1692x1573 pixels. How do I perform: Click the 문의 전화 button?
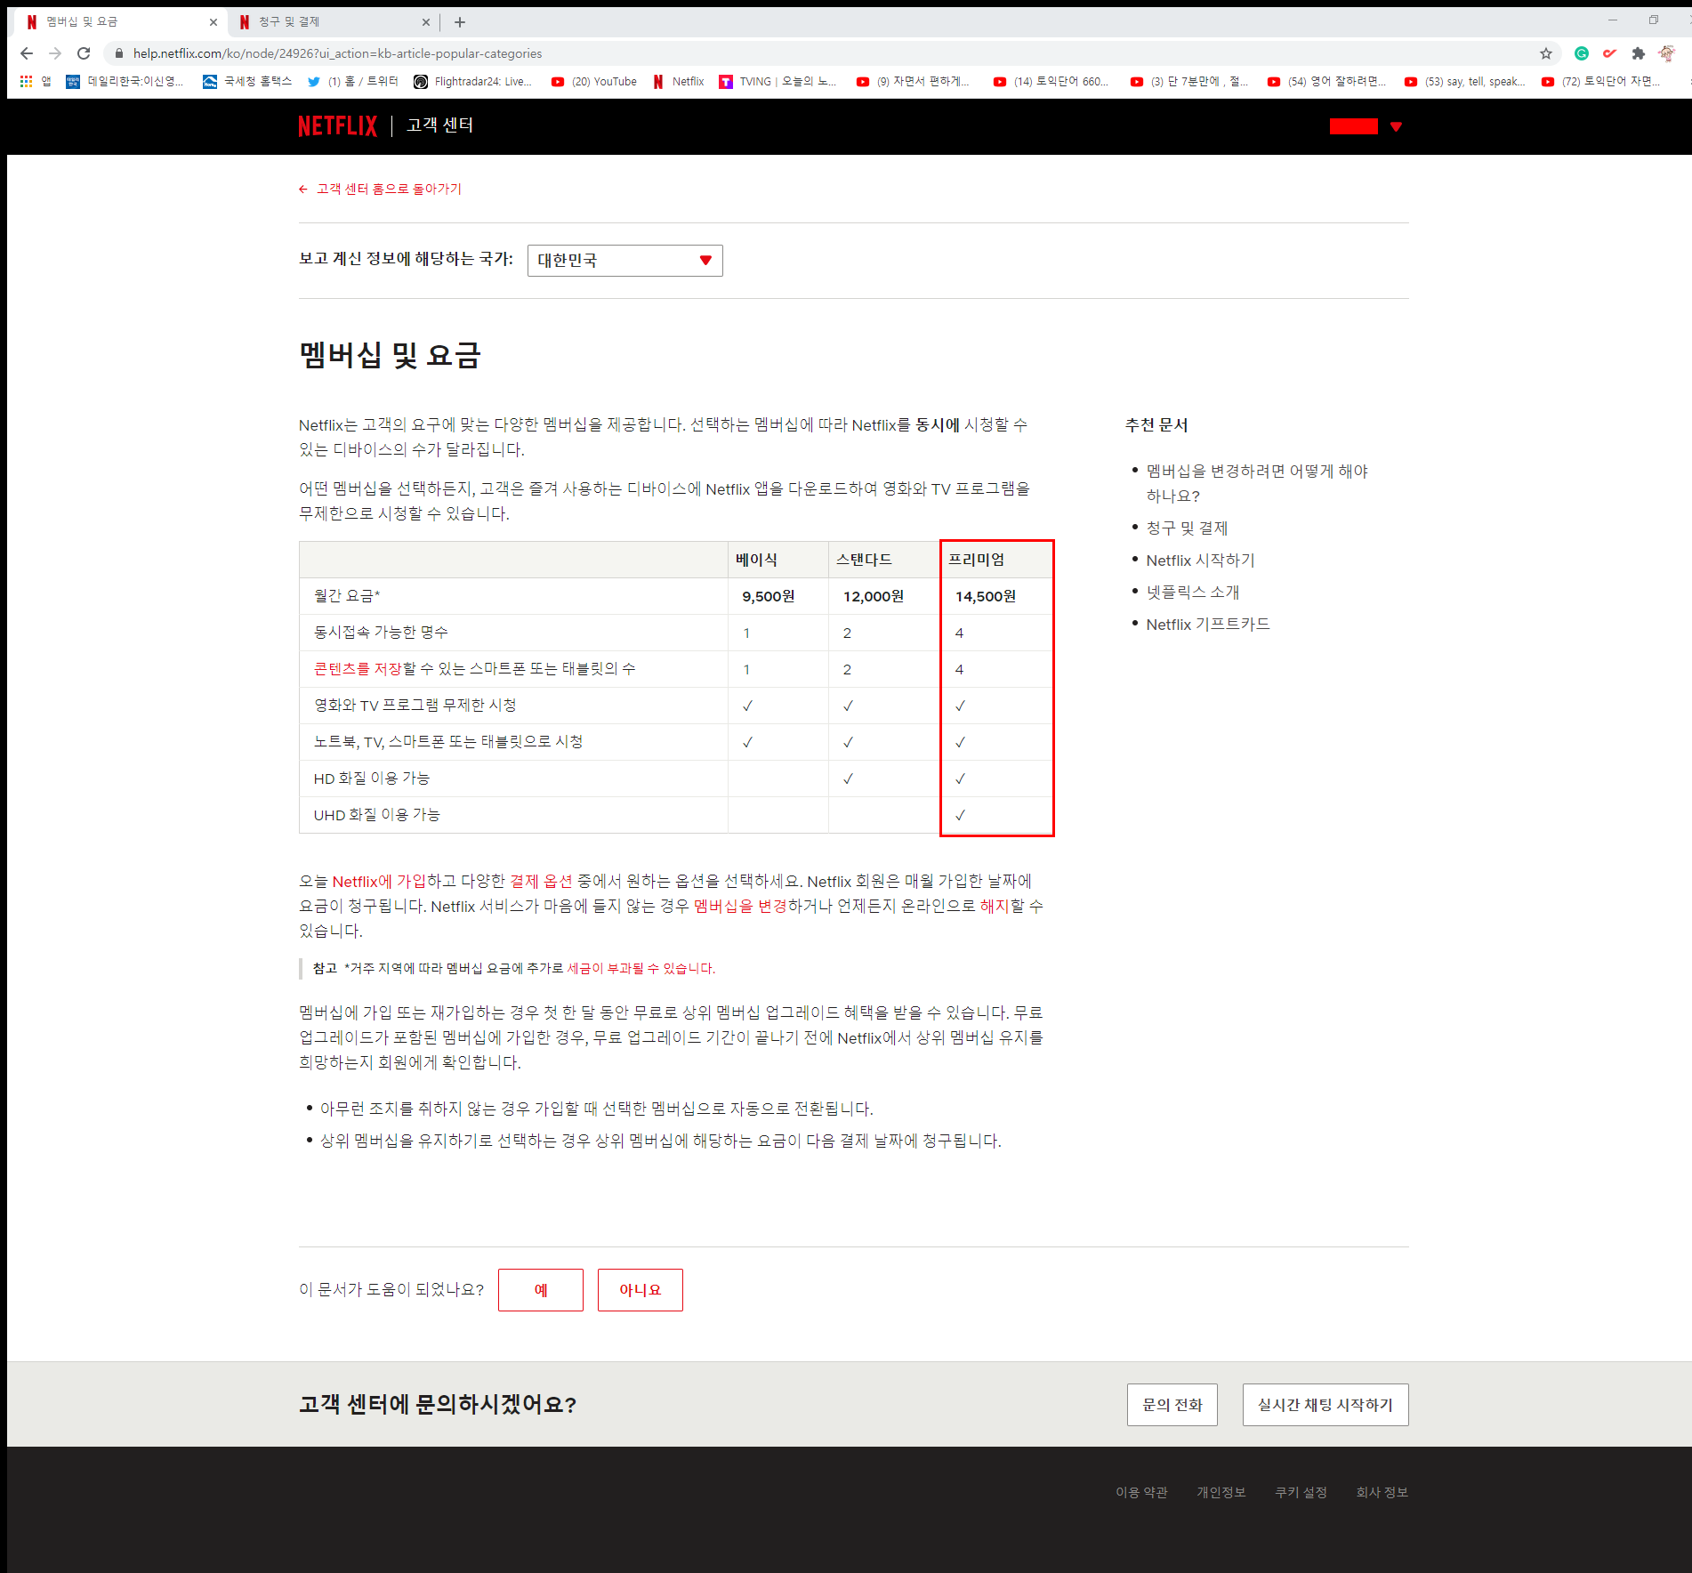click(x=1172, y=1405)
